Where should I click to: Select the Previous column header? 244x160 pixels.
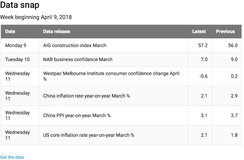pyautogui.click(x=225, y=31)
